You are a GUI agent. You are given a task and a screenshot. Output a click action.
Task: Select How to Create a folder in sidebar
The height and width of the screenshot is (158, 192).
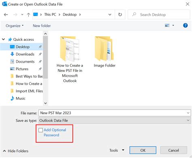(x=29, y=84)
